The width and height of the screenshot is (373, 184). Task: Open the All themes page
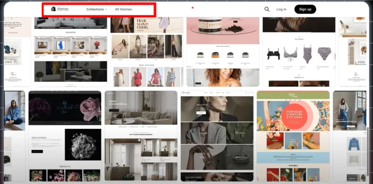click(123, 9)
